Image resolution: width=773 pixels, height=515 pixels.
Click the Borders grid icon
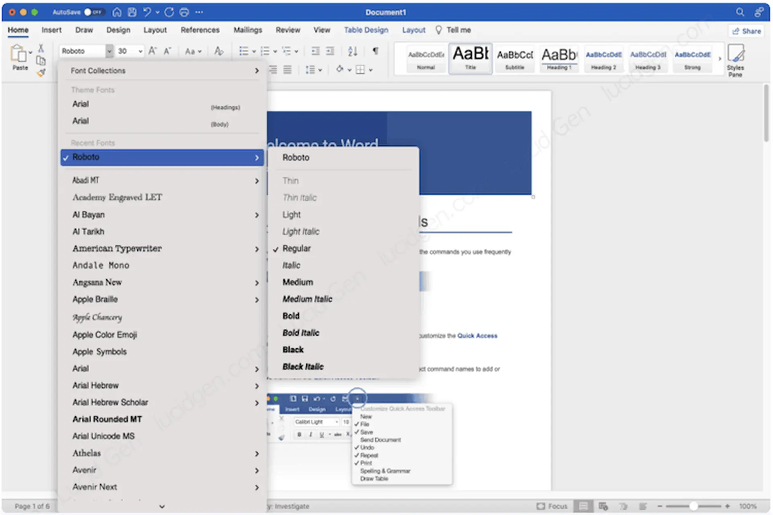pyautogui.click(x=360, y=70)
